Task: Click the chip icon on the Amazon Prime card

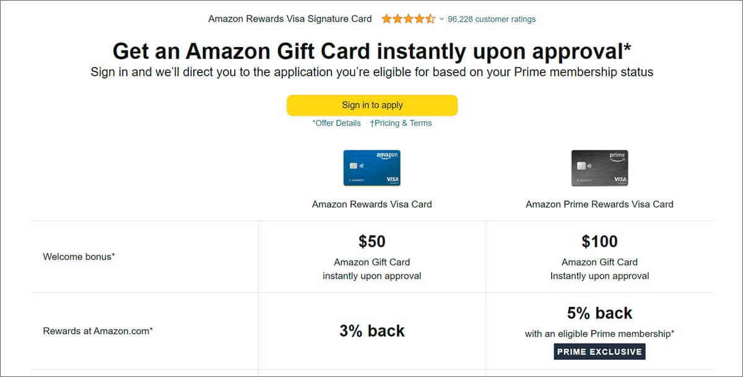Action: click(581, 166)
